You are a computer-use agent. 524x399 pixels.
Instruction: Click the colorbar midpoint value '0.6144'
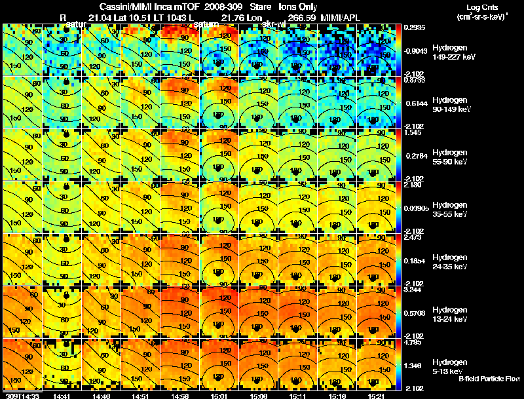(x=417, y=104)
